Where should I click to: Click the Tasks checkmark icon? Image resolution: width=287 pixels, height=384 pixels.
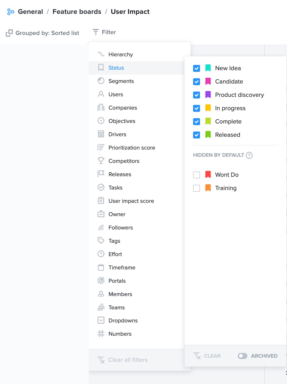101,187
